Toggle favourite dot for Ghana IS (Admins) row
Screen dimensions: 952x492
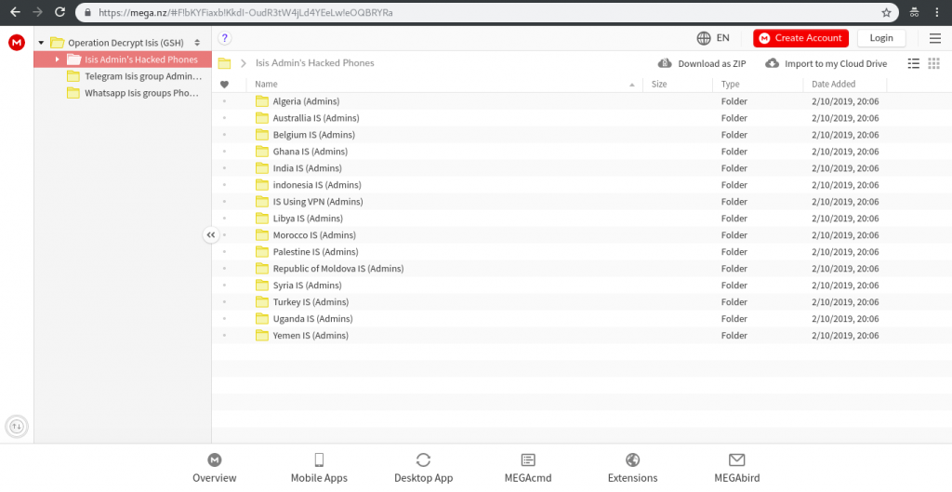coord(225,152)
